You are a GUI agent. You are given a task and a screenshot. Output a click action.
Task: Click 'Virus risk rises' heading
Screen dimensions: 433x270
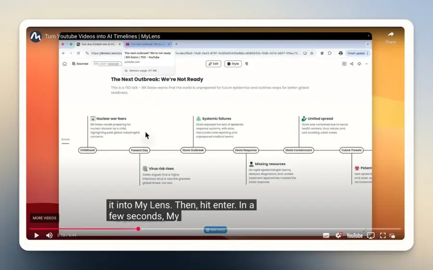click(161, 168)
